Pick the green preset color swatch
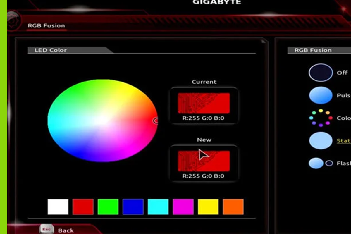The image size is (351, 234). tap(108, 207)
